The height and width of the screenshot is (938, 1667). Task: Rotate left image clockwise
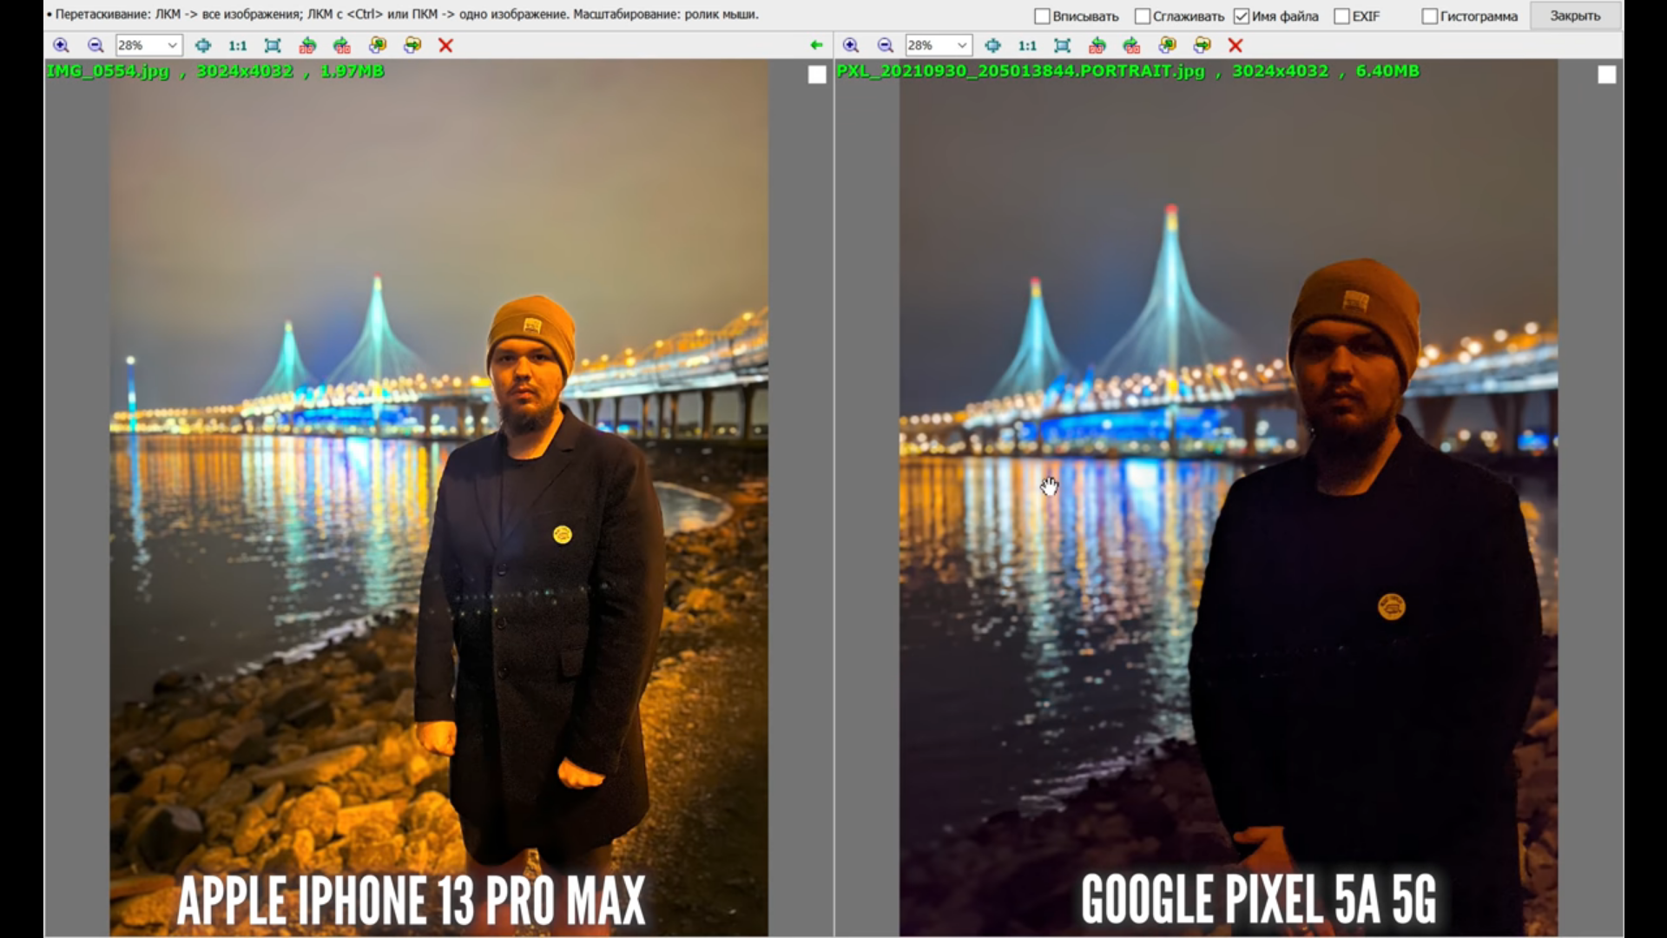click(x=342, y=45)
